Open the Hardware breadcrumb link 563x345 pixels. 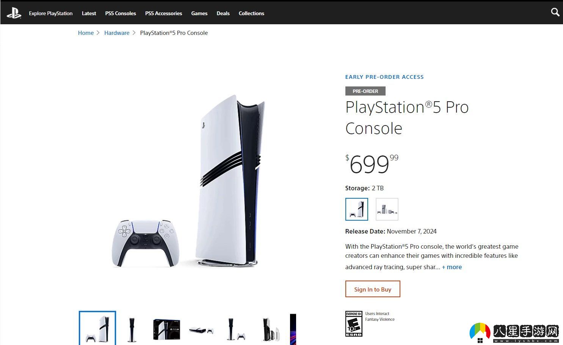click(x=117, y=33)
